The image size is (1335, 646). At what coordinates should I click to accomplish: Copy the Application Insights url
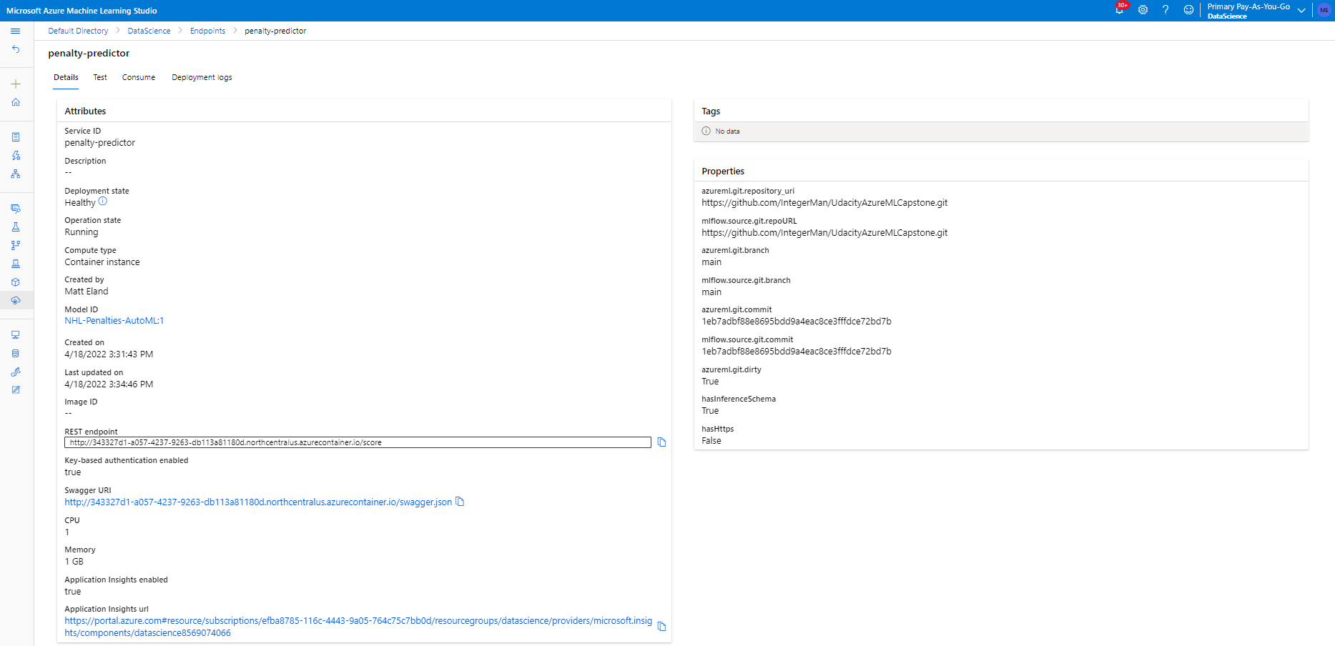coord(661,627)
